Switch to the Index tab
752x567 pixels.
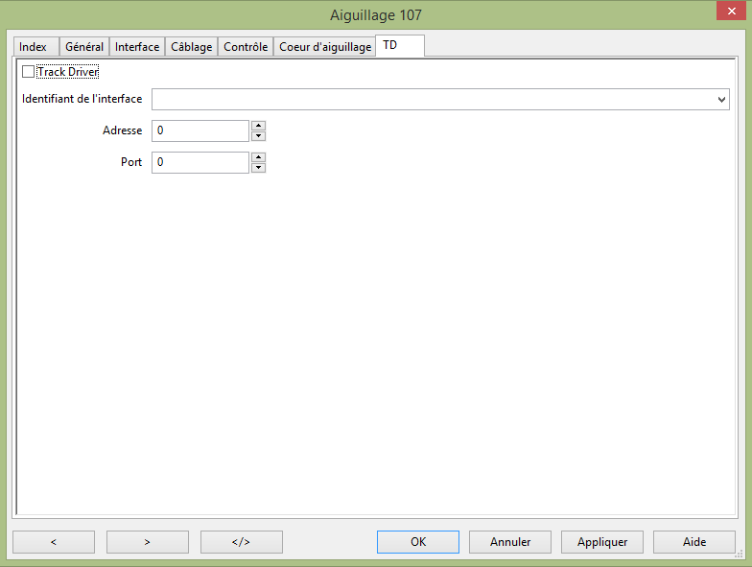(34, 47)
